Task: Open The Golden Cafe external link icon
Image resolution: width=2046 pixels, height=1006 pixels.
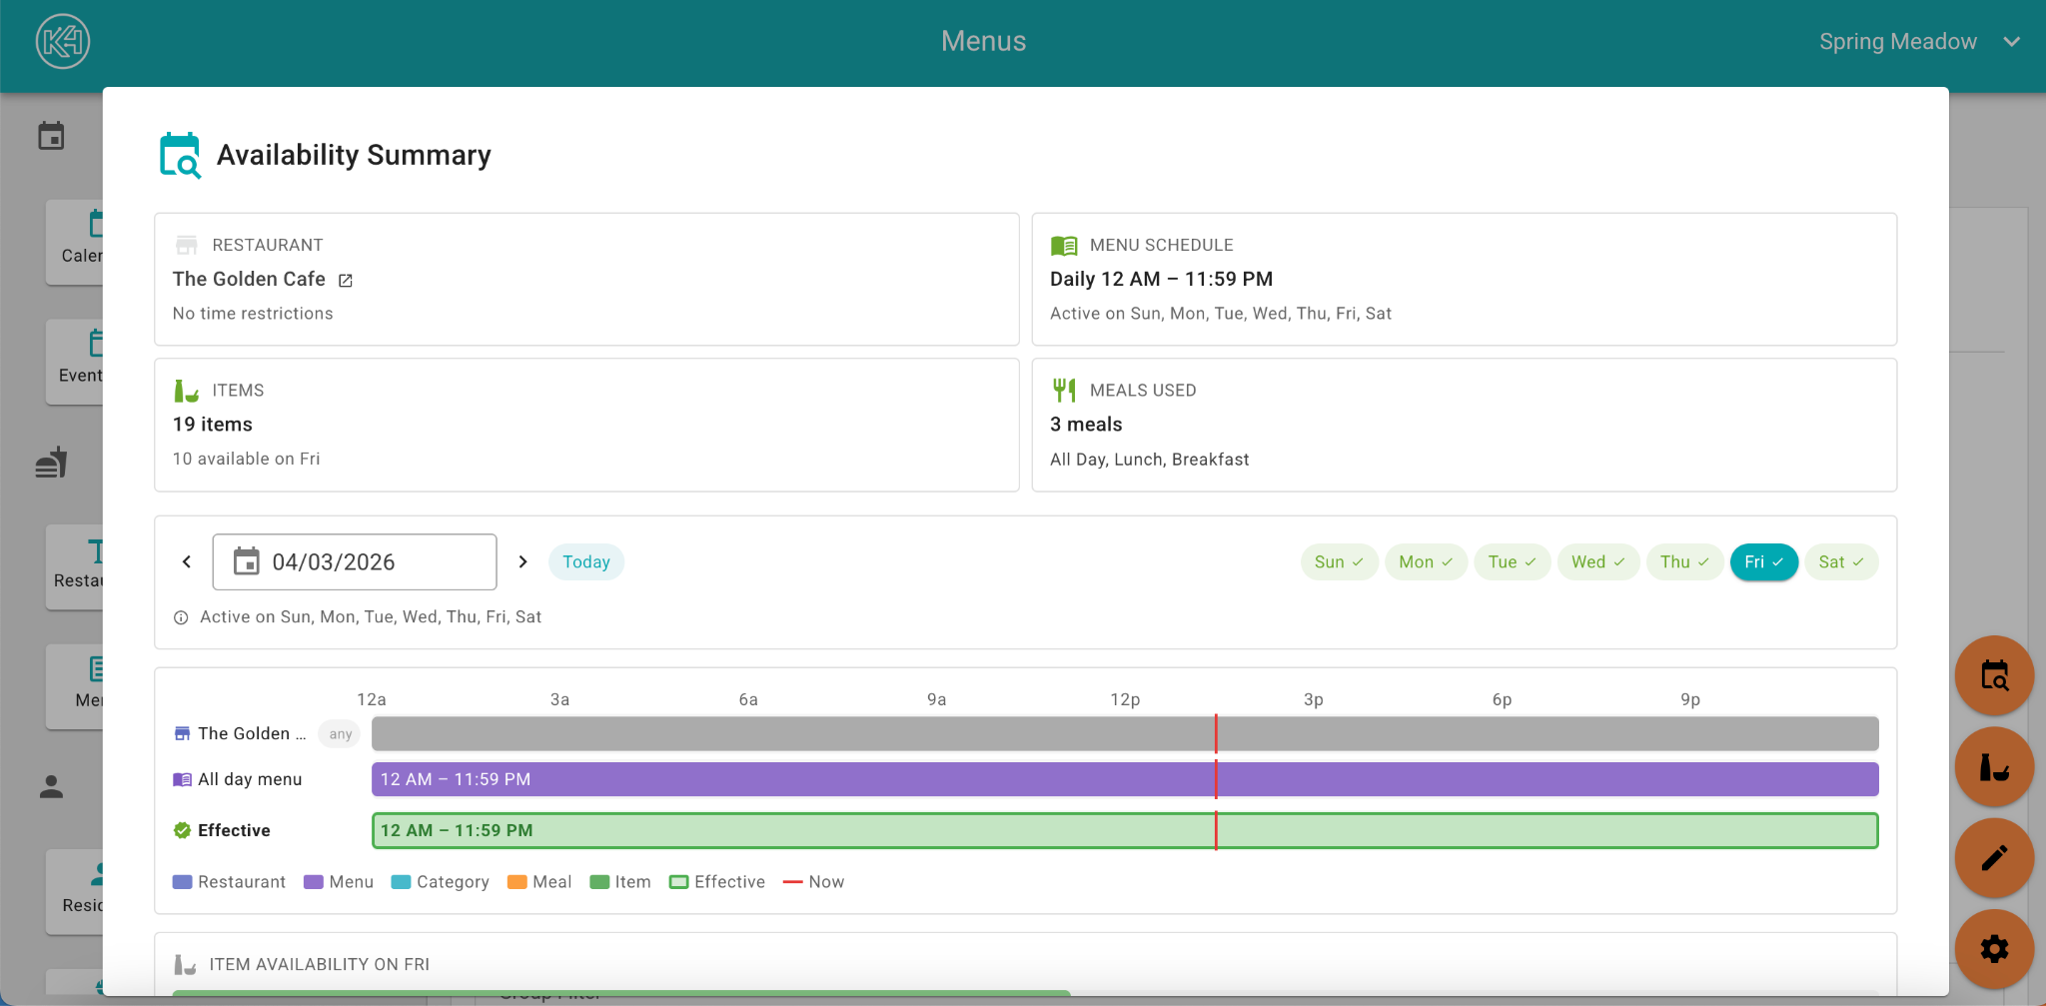Action: 346,281
